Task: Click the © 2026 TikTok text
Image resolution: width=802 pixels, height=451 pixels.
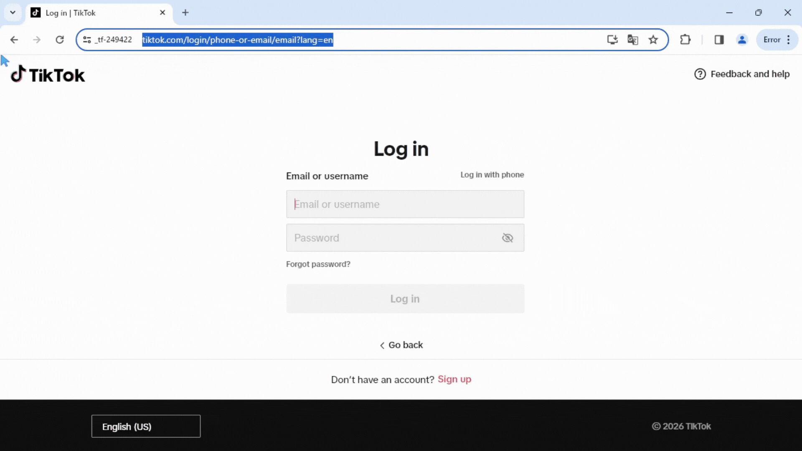Action: pyautogui.click(x=681, y=426)
